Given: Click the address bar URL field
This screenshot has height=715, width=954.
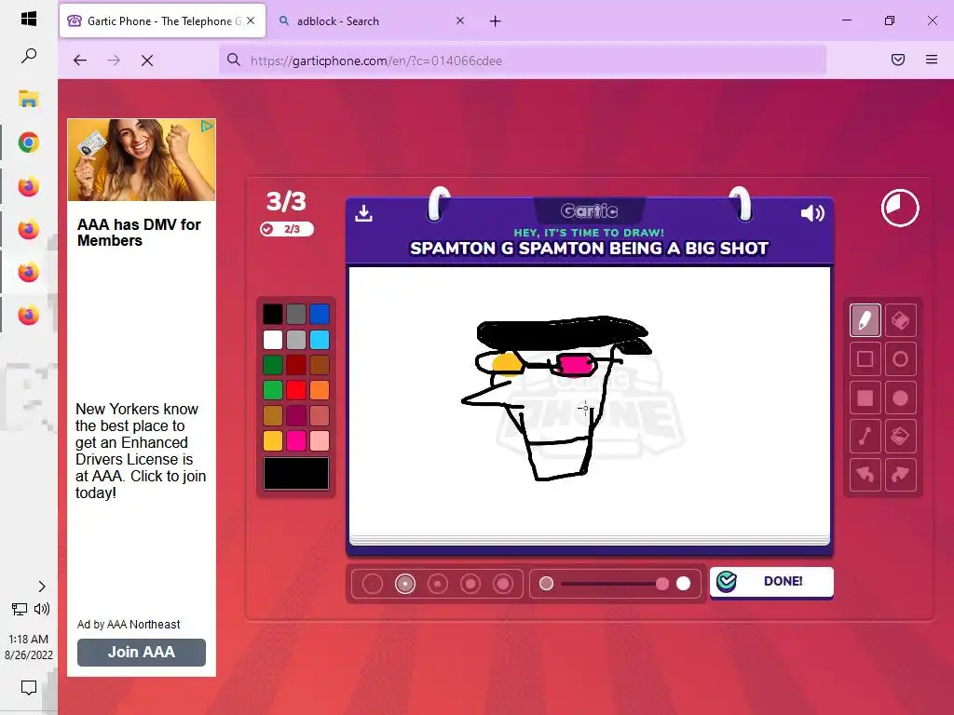Looking at the screenshot, I should pyautogui.click(x=523, y=61).
